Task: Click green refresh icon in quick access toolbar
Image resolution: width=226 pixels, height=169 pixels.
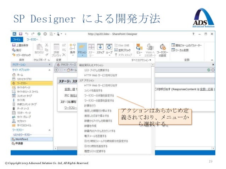Action: click(39, 34)
